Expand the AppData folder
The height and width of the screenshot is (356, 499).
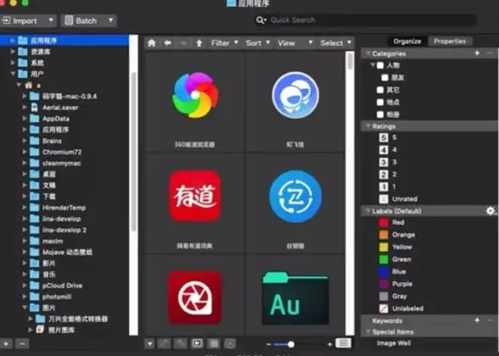click(25, 119)
